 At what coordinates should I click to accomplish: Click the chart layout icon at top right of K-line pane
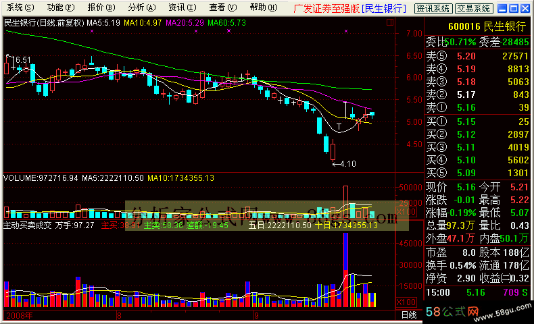point(390,22)
